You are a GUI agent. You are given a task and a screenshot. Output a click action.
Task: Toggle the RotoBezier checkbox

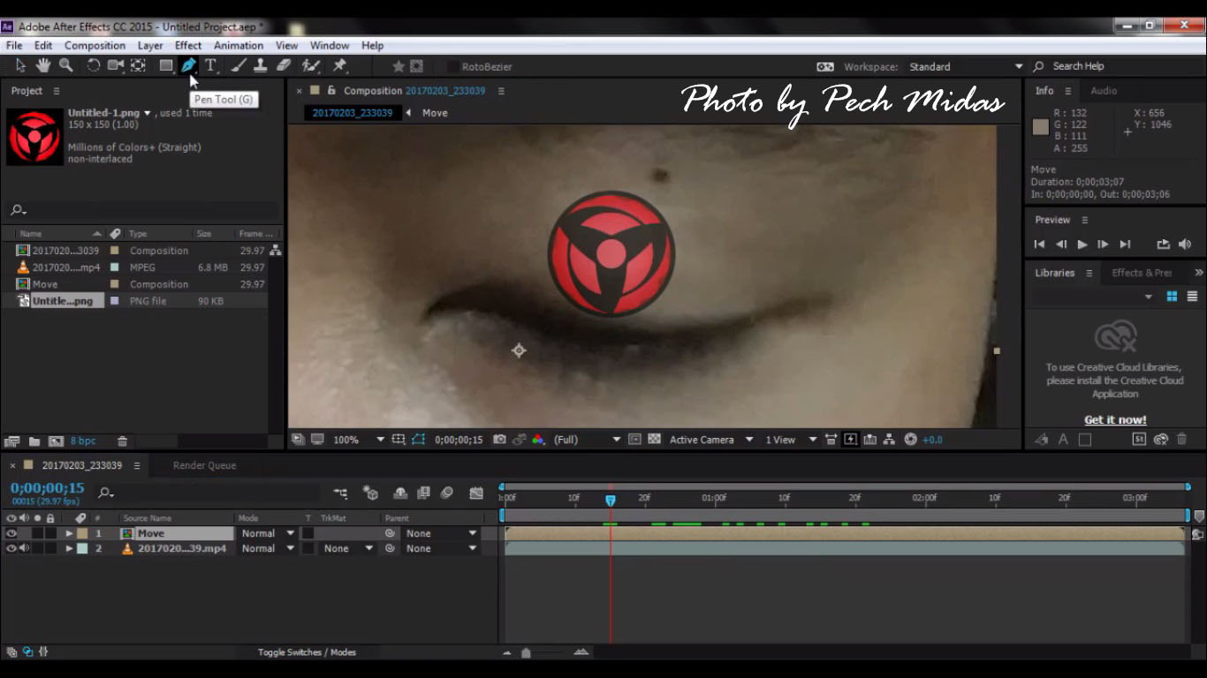(x=453, y=67)
